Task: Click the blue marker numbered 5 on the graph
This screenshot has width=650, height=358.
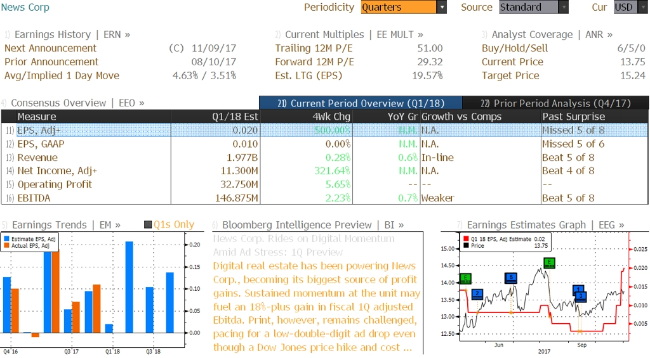Action: (511, 278)
